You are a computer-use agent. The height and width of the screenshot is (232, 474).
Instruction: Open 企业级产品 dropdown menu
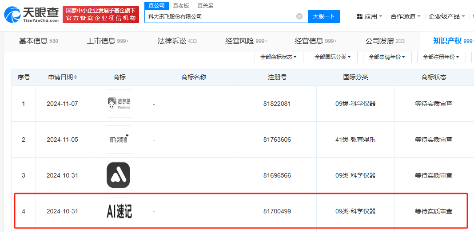[x=446, y=16]
